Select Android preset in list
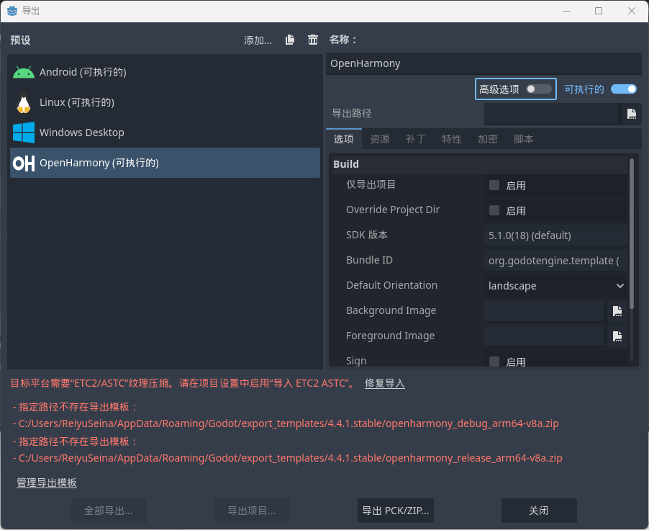The width and height of the screenshot is (649, 530). [x=165, y=72]
